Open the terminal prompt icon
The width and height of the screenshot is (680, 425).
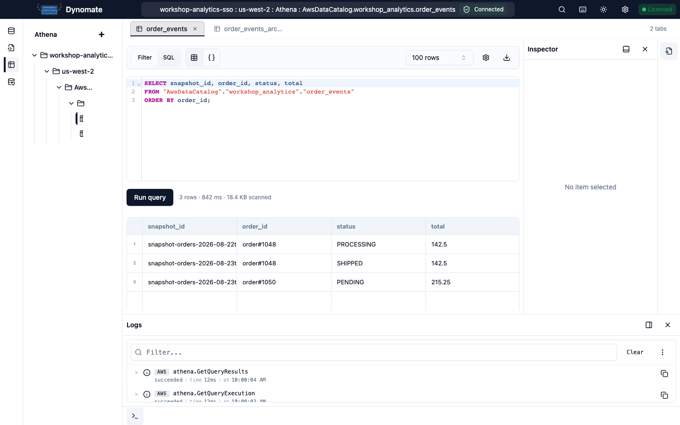[x=135, y=416]
